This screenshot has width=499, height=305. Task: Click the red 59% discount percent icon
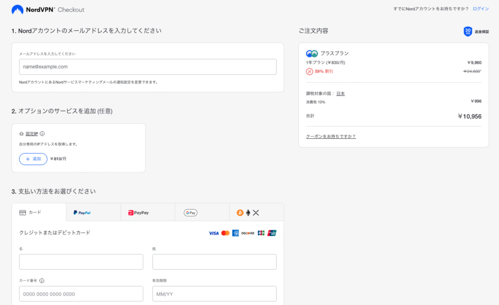pos(309,72)
